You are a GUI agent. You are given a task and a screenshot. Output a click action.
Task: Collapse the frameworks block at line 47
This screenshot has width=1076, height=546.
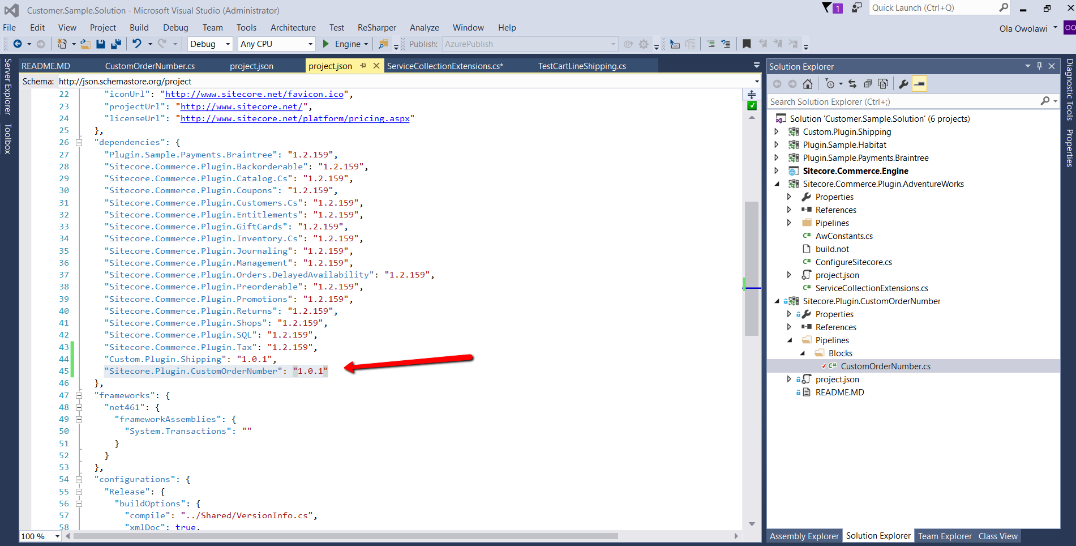(79, 395)
